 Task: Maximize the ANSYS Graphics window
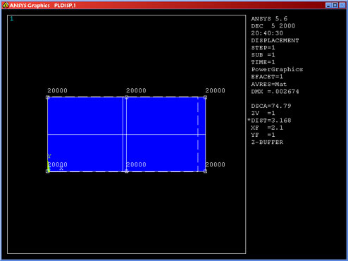tap(335, 5)
